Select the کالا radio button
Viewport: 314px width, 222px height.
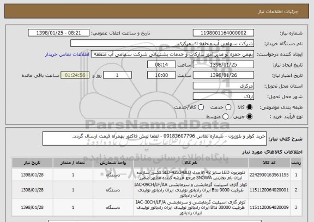pos(249,107)
